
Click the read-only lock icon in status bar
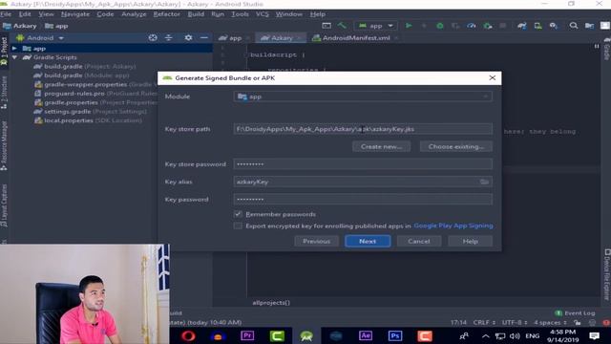tap(577, 323)
